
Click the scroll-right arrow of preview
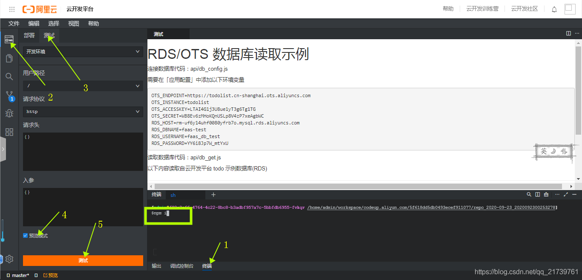coord(572,186)
